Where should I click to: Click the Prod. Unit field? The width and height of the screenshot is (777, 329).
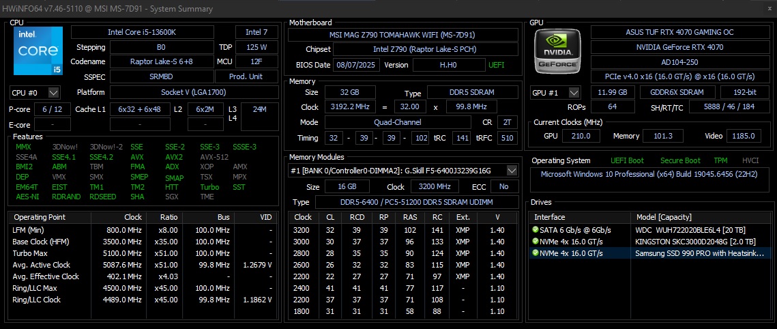click(246, 77)
